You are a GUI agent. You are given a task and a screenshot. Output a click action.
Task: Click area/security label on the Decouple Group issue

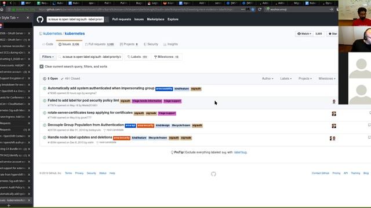[146, 125]
